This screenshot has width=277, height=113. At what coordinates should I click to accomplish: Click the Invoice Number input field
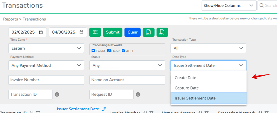coord(46,80)
